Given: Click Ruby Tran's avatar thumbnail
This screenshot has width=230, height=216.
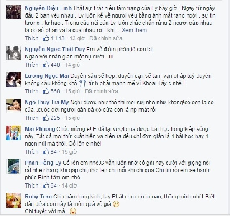Looking at the screenshot, I should click(x=13, y=200).
